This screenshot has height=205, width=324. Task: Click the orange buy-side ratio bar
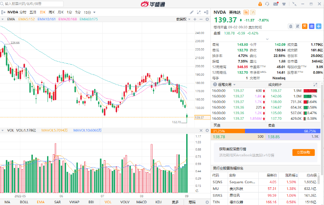(x=228, y=131)
